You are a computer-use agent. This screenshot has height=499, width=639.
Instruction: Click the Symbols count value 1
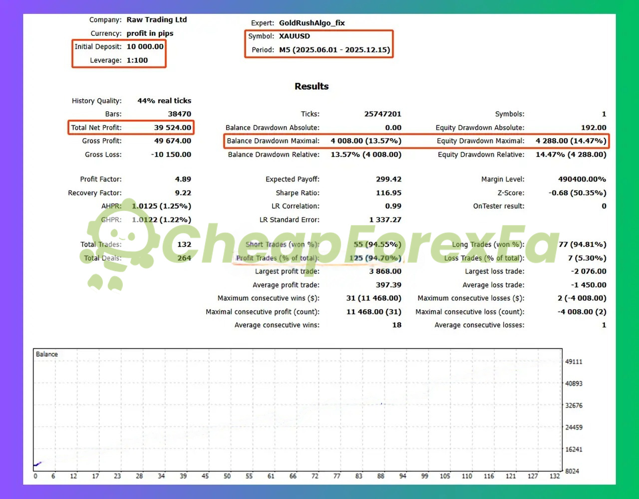tap(604, 114)
